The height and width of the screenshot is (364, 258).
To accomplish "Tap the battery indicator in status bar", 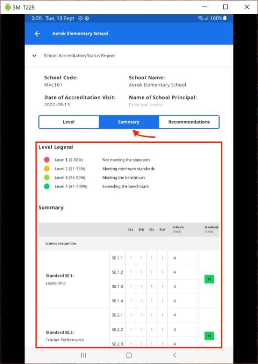I will pyautogui.click(x=224, y=19).
